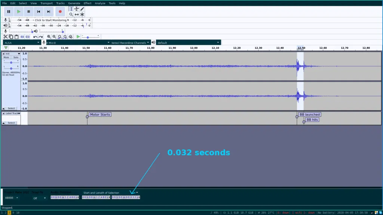Click the Play-at-Speed green button
Image resolution: width=383 pixels, height=215 pixels.
coord(78,37)
